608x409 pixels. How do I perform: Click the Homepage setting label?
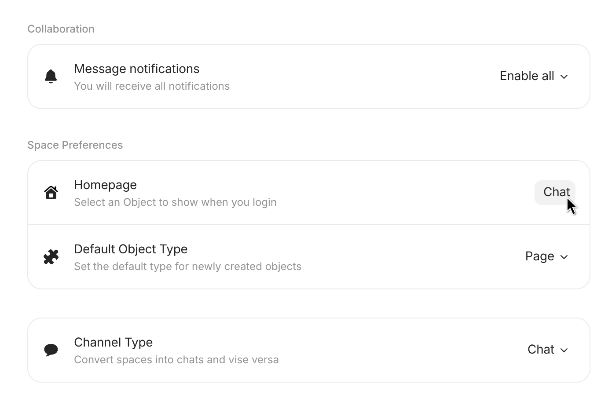tap(105, 185)
